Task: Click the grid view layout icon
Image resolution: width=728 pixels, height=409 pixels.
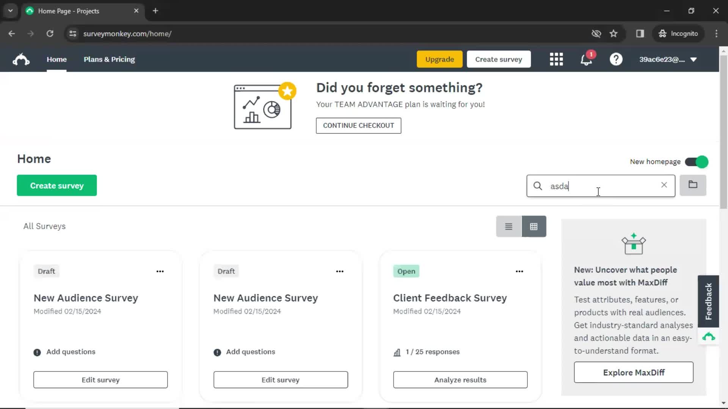Action: (533, 226)
